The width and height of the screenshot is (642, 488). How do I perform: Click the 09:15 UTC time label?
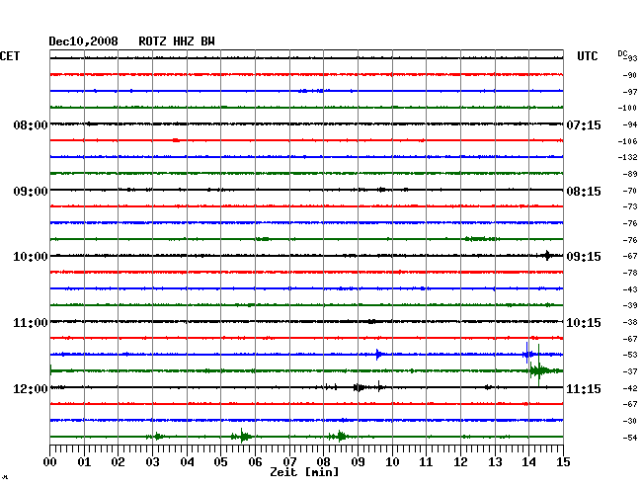pos(584,257)
